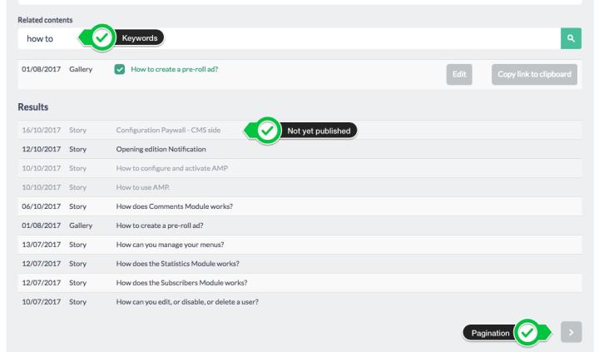The image size is (599, 352).
Task: Click the green search magnifier button
Action: [x=570, y=38]
